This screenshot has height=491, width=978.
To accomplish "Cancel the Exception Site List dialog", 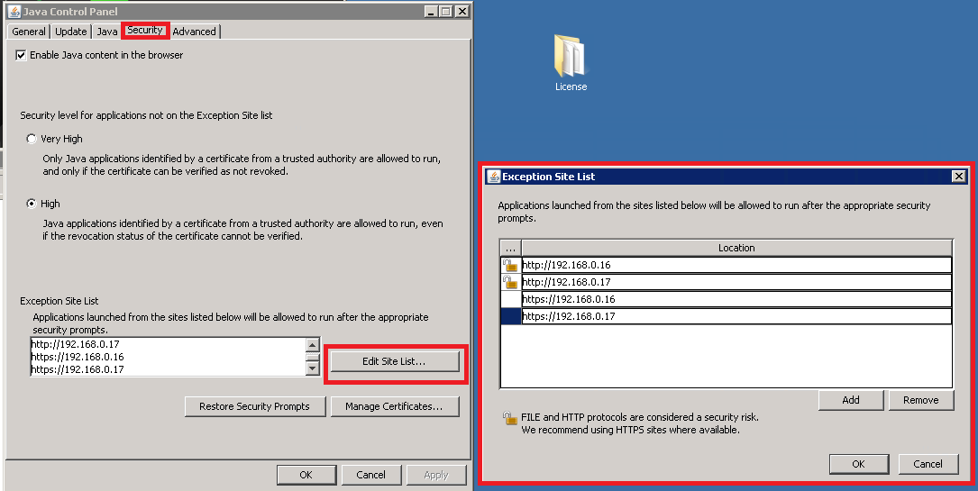I will click(x=928, y=464).
